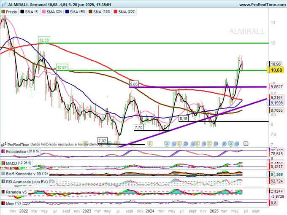Click the Blai5 Koncorde indicator icon
The height and width of the screenshot is (215, 287).
pos(3,174)
